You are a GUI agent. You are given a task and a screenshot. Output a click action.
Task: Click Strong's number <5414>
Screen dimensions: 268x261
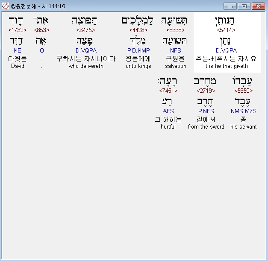pyautogui.click(x=226, y=30)
